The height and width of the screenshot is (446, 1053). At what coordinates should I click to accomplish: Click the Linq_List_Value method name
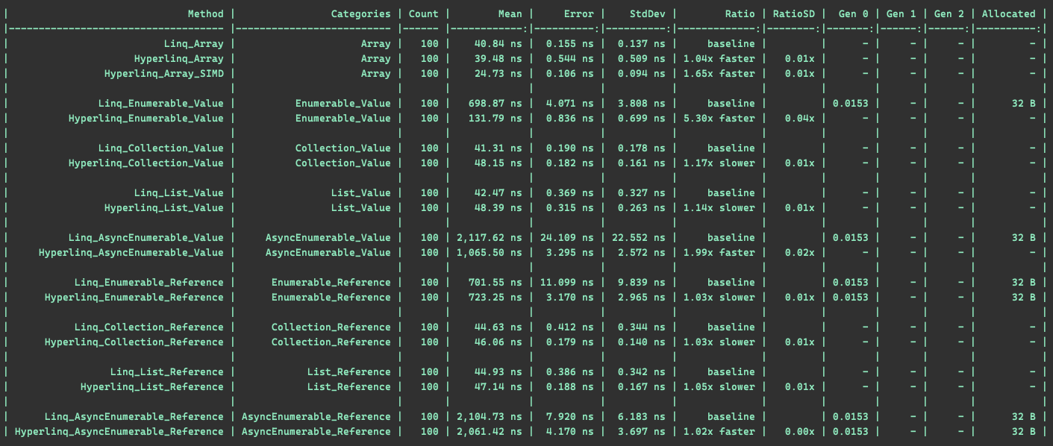tap(178, 192)
